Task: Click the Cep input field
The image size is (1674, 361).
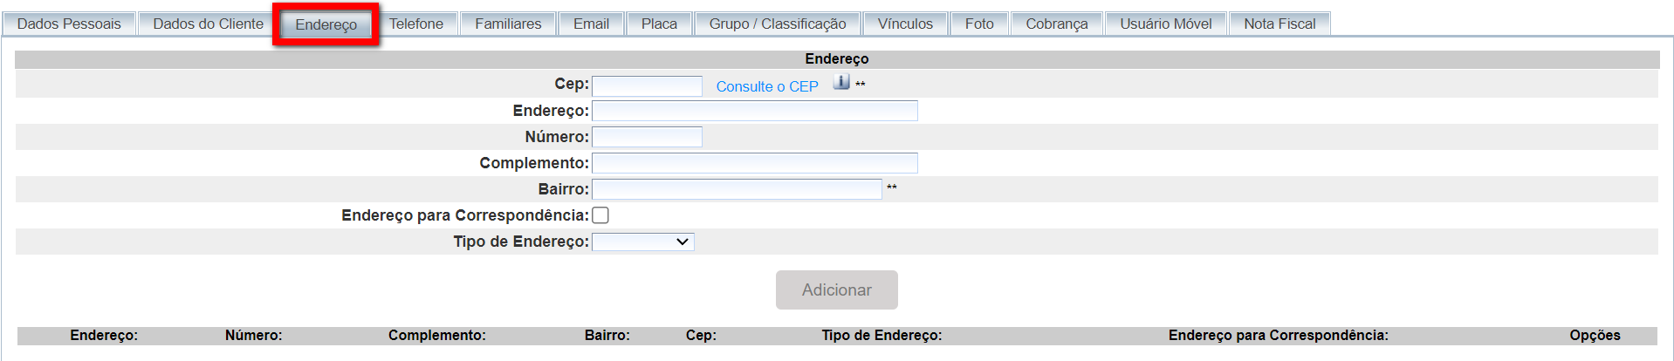Action: 647,85
